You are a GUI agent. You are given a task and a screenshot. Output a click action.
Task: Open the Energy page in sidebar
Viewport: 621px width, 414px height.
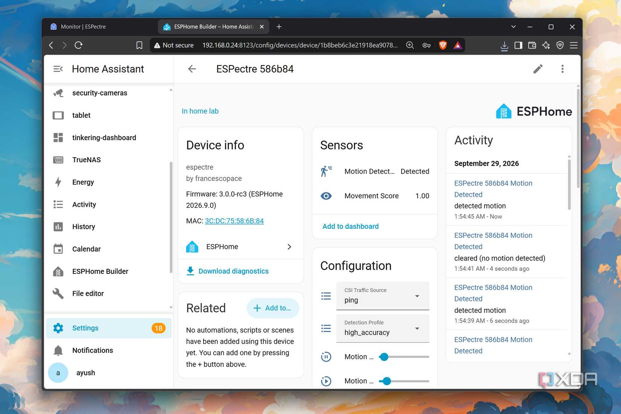pyautogui.click(x=109, y=182)
